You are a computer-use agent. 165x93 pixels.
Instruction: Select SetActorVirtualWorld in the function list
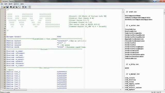click(135, 35)
